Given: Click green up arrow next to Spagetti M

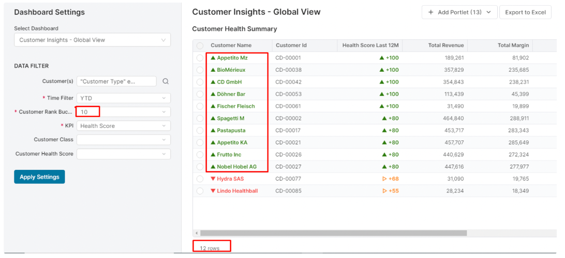Looking at the screenshot, I should click(213, 118).
